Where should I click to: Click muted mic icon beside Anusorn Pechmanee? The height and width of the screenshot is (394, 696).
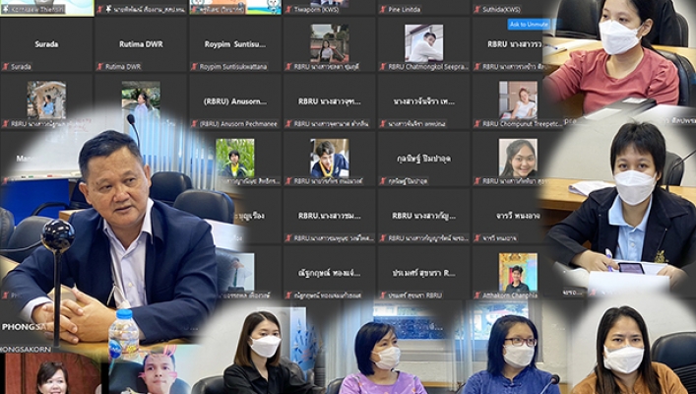tap(194, 124)
